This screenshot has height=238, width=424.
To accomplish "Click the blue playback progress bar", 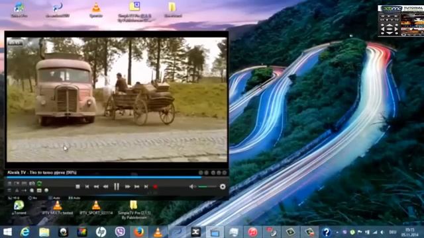I will point(104,177).
